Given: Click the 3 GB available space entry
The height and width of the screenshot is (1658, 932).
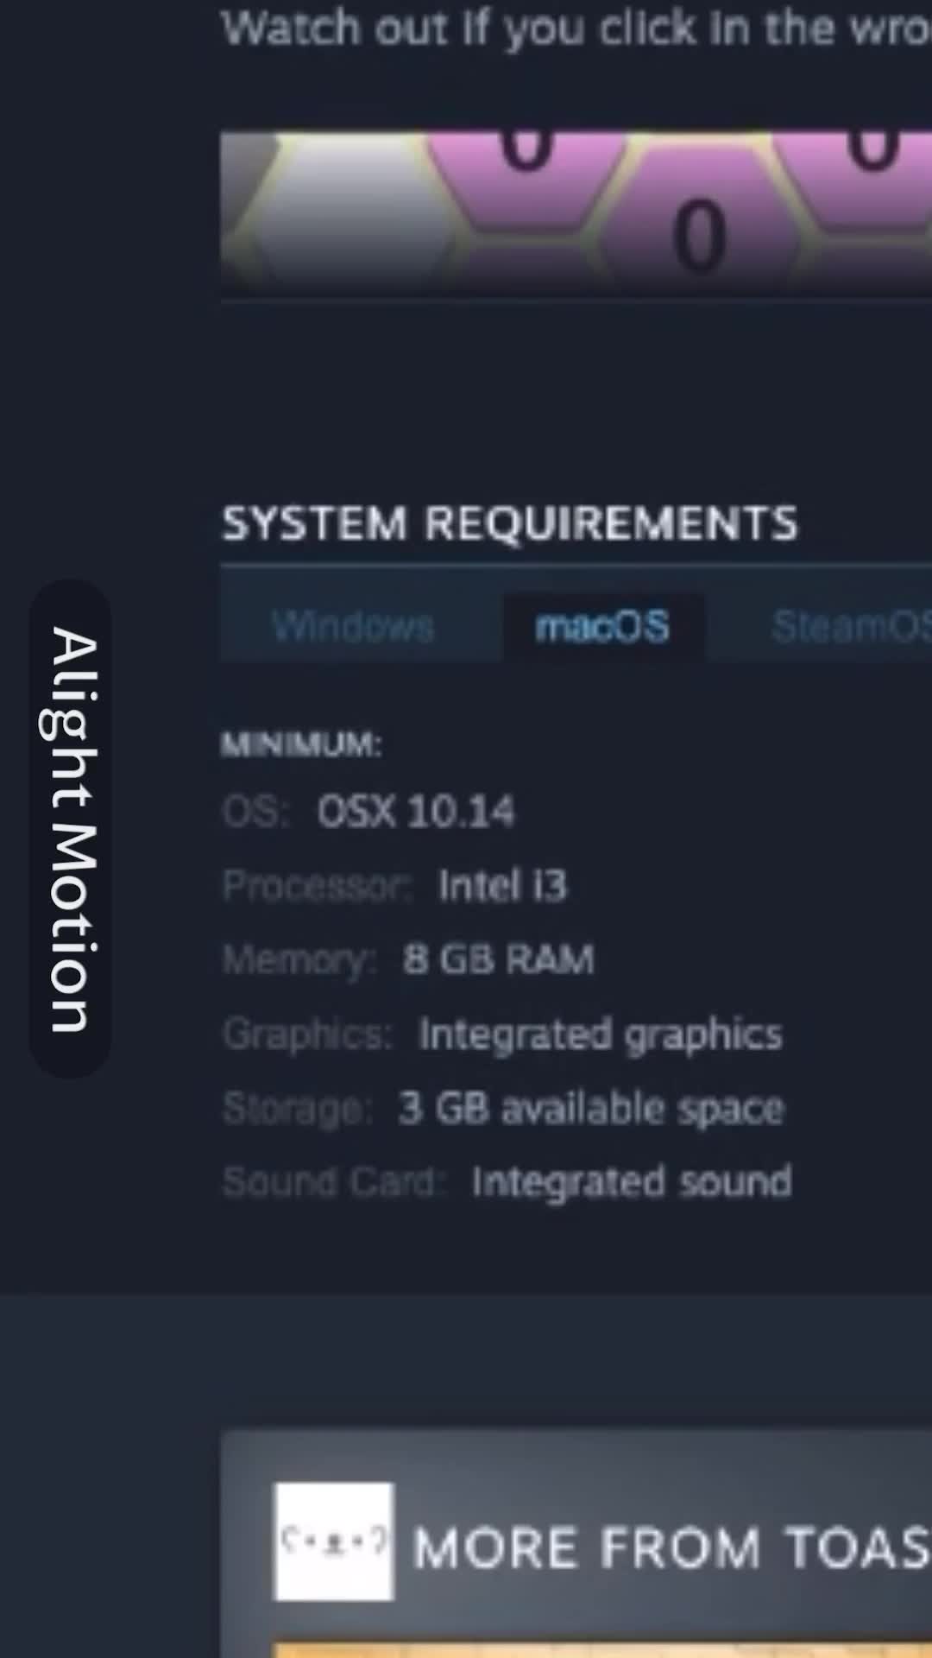Looking at the screenshot, I should 591,1109.
